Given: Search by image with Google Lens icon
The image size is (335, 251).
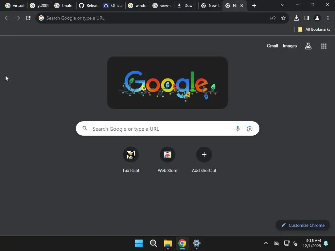Looking at the screenshot, I should (250, 129).
